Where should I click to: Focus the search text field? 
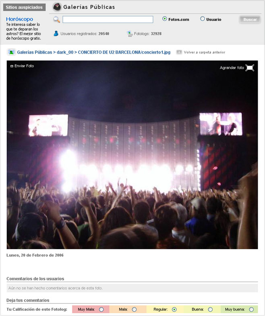108,20
